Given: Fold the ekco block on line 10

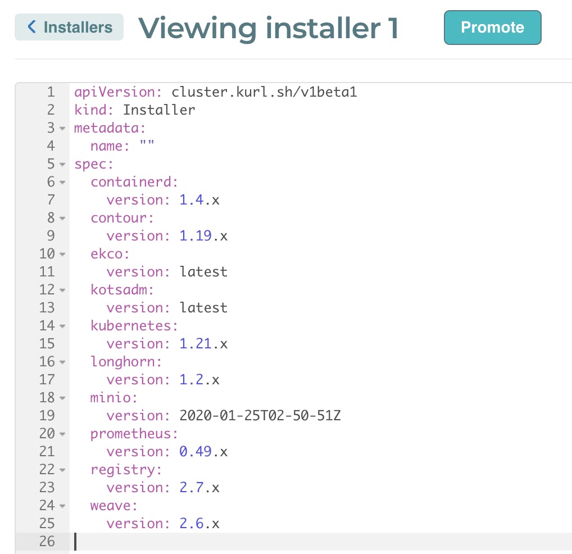Looking at the screenshot, I should point(62,254).
